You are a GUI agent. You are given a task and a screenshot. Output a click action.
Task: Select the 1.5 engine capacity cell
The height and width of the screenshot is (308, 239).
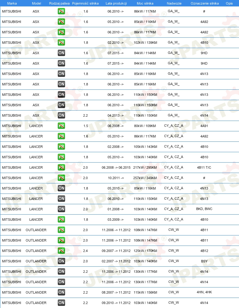click(86, 126)
